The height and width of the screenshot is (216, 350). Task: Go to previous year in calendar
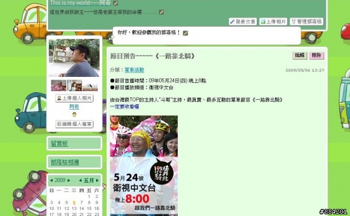point(51,181)
